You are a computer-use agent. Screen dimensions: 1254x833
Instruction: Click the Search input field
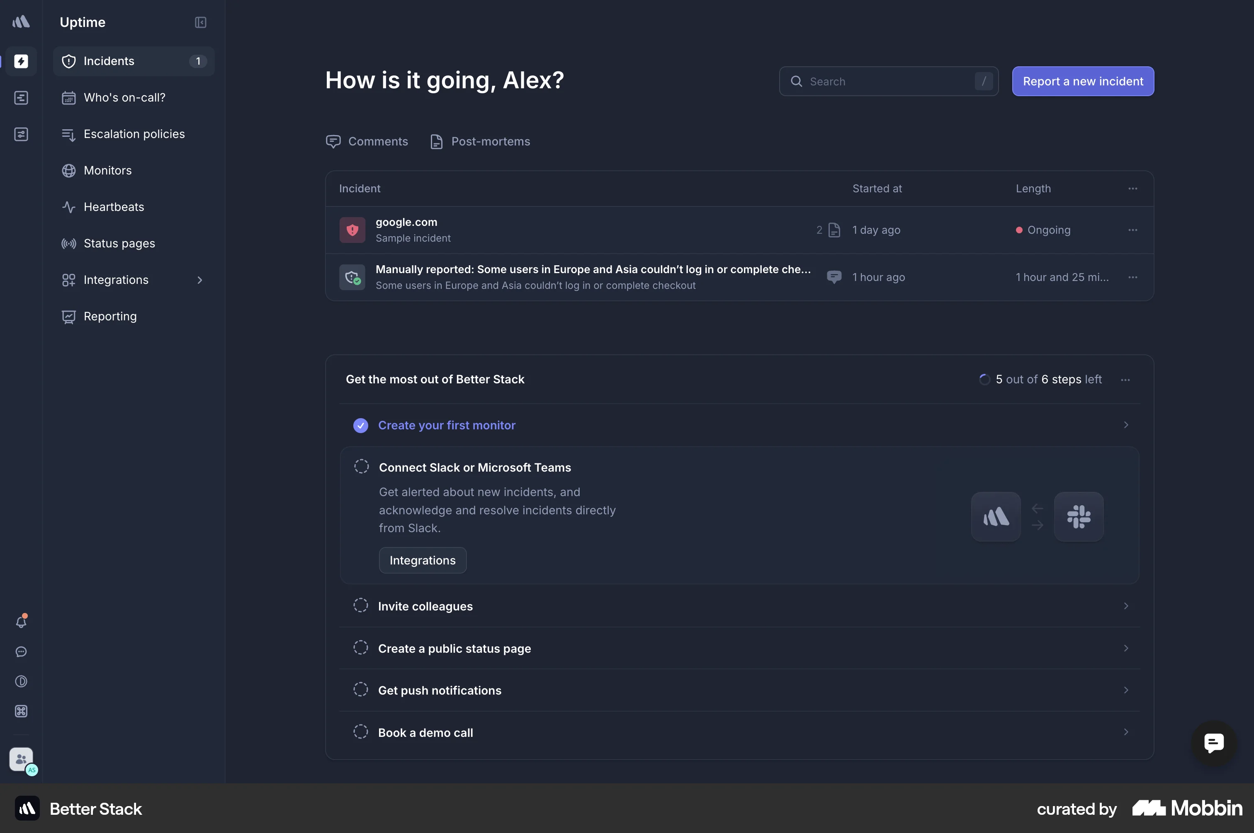coord(888,81)
